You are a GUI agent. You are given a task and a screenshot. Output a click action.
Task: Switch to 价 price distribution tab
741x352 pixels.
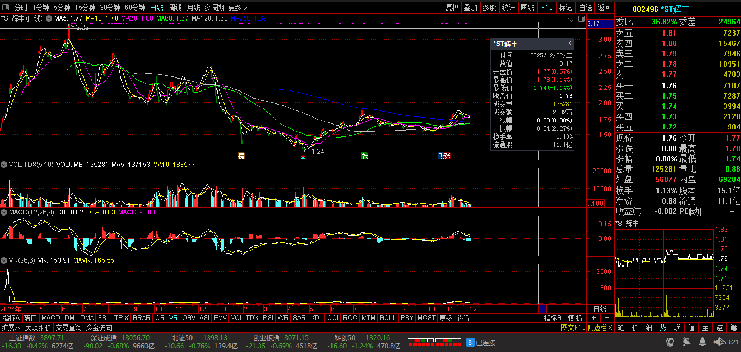point(635,328)
